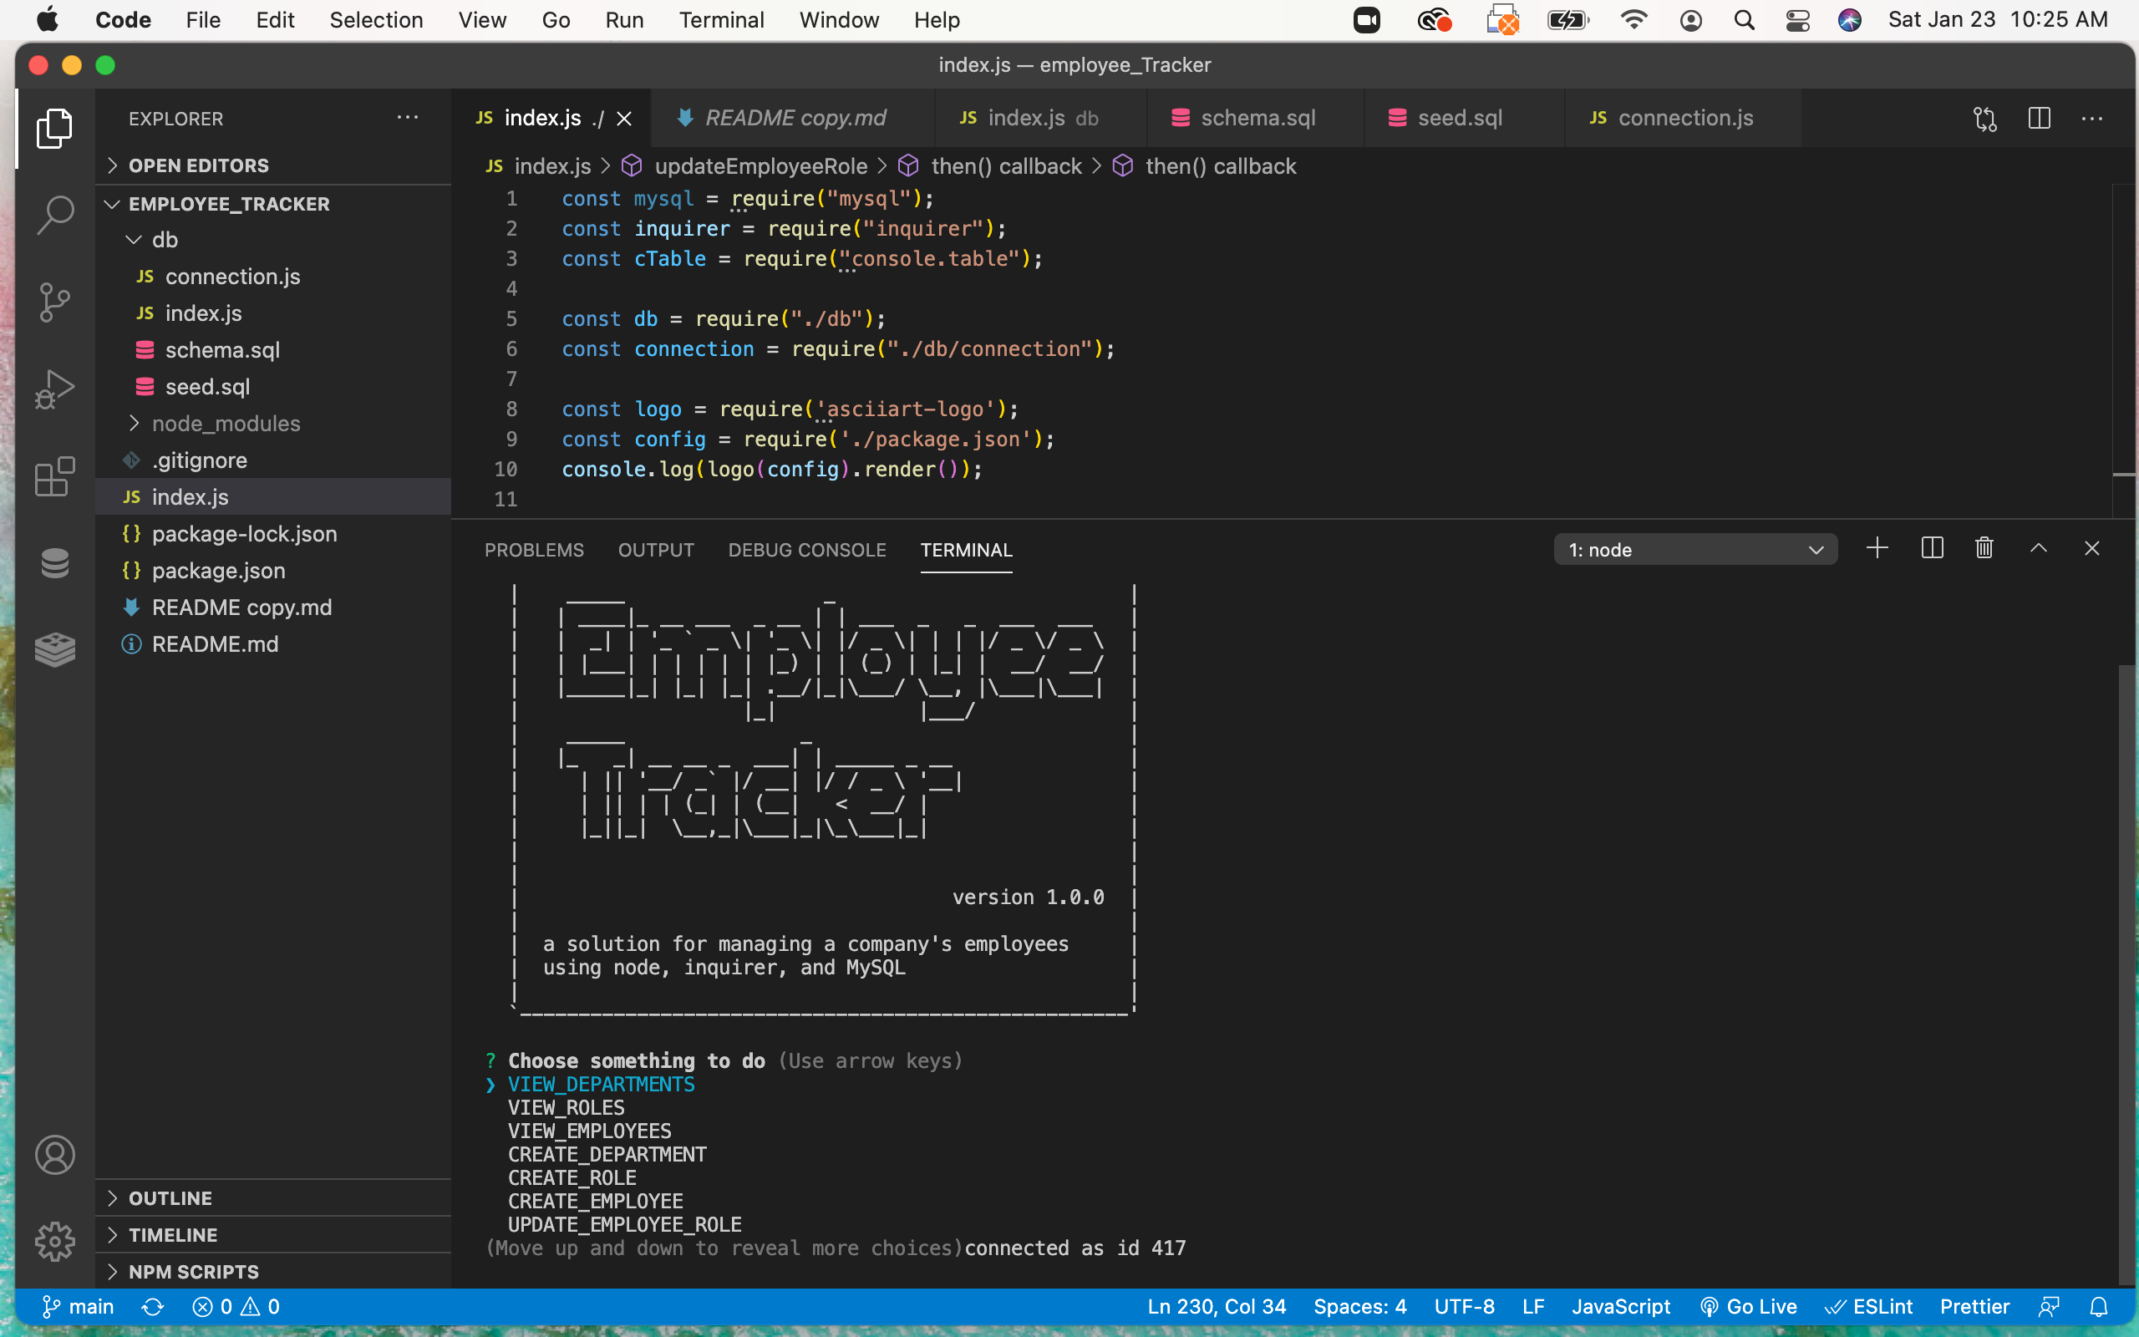Screen dimensions: 2139x1337
Task: Toggle Go Live server in status bar
Action: click(1748, 1307)
